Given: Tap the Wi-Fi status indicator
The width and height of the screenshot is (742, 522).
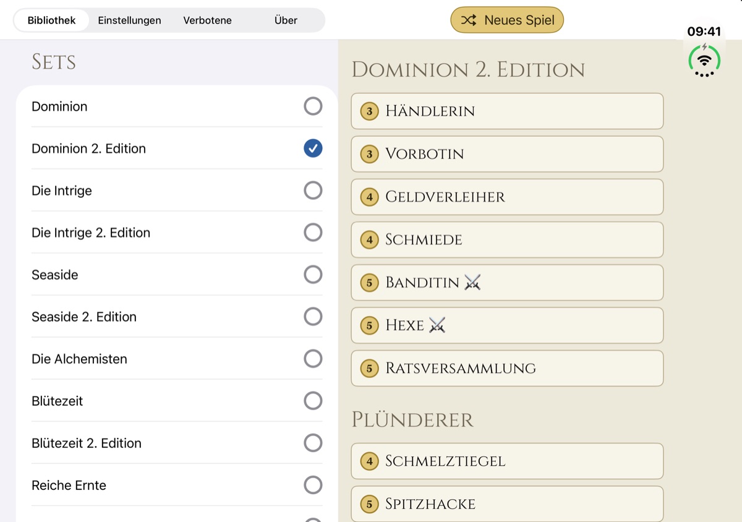Looking at the screenshot, I should pyautogui.click(x=704, y=60).
